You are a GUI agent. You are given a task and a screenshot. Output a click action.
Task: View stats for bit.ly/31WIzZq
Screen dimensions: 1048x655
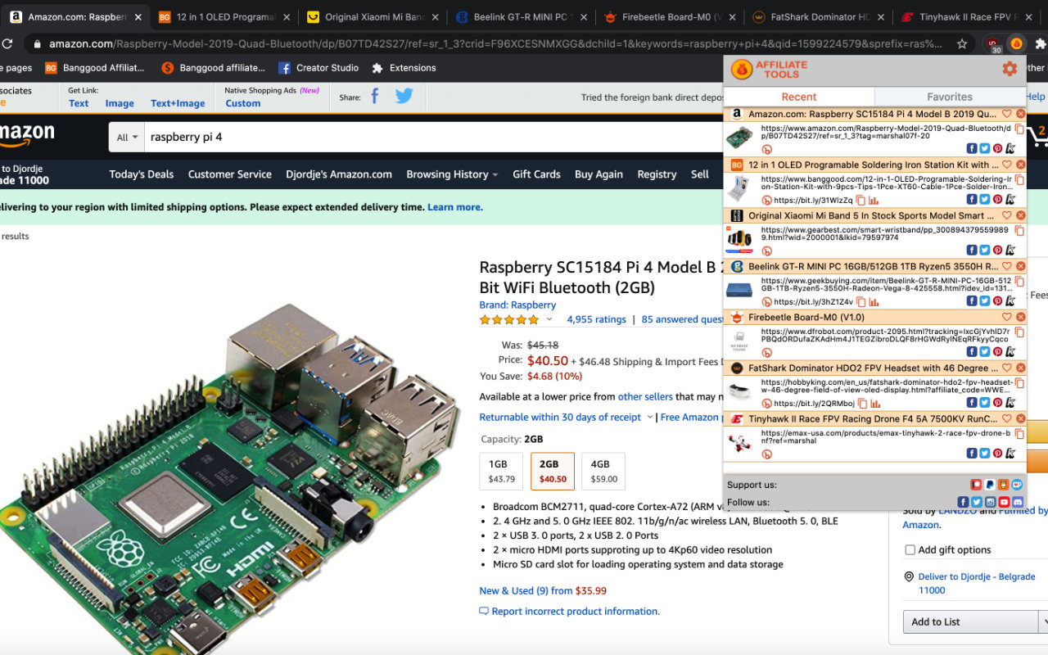point(874,201)
